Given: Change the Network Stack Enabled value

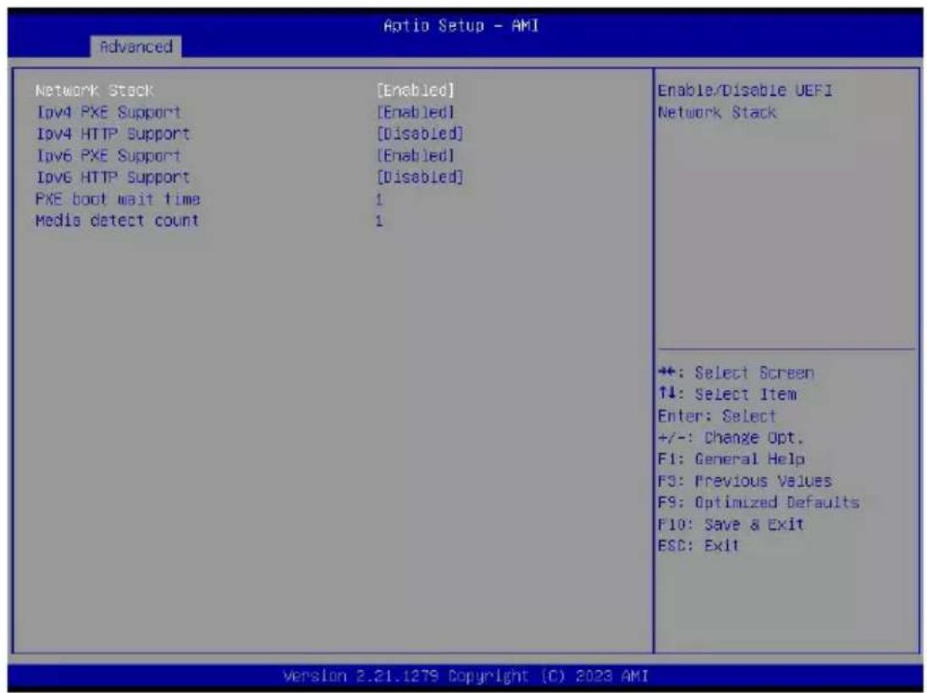Looking at the screenshot, I should point(416,91).
